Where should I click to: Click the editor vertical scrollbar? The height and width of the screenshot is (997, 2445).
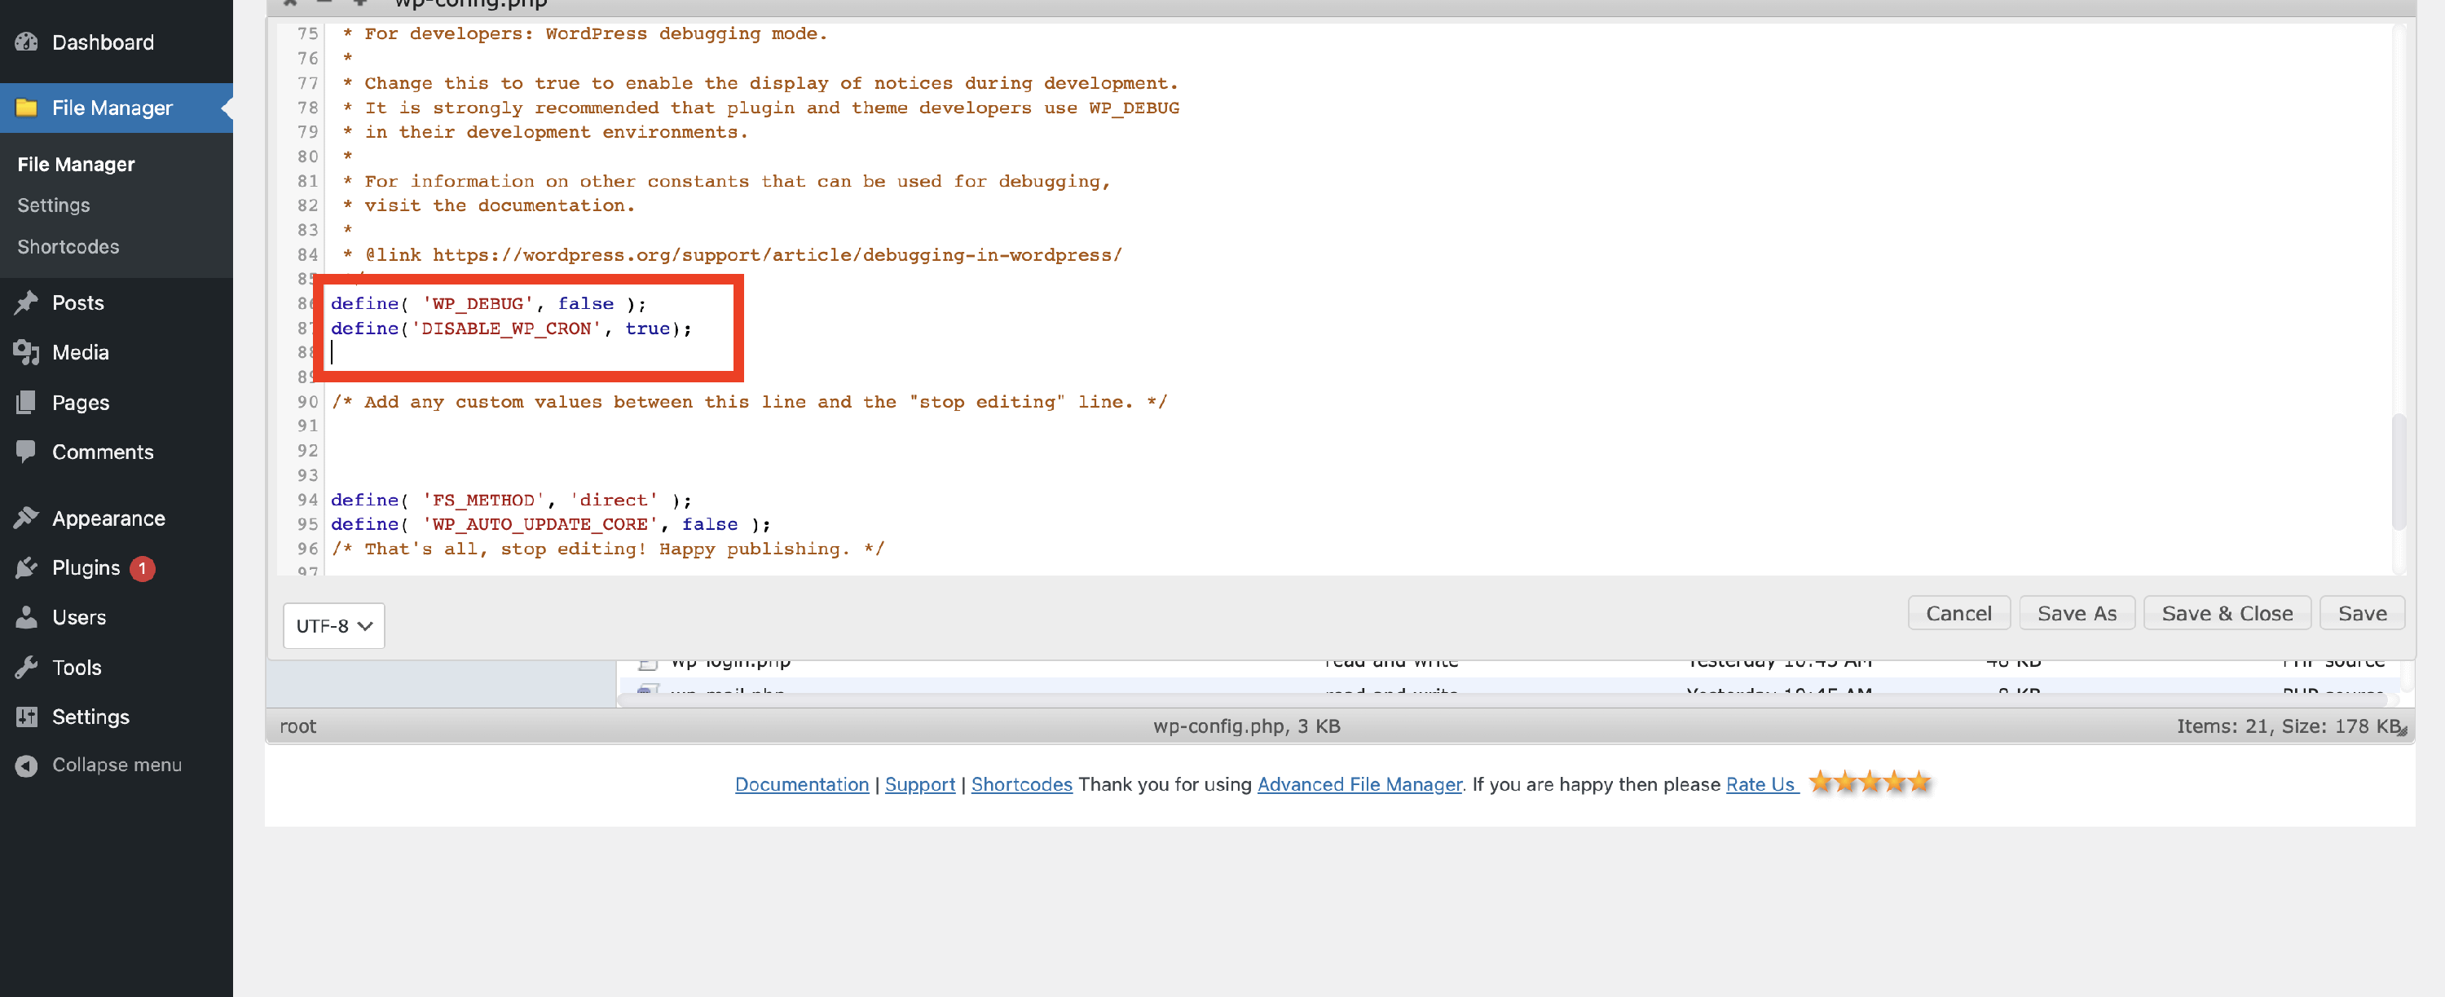2398,472
